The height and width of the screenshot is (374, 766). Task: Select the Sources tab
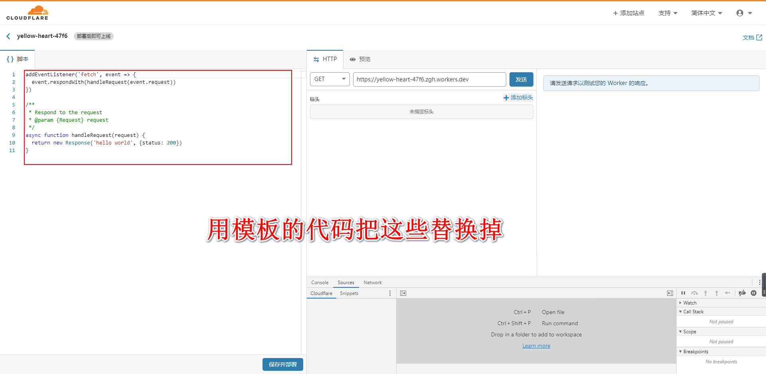click(x=346, y=283)
